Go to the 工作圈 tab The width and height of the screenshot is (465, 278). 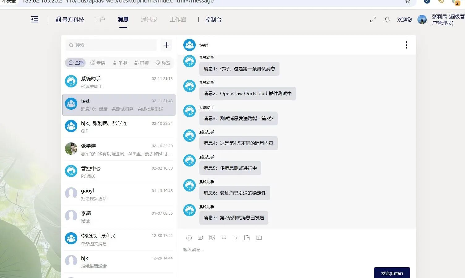pos(178,19)
